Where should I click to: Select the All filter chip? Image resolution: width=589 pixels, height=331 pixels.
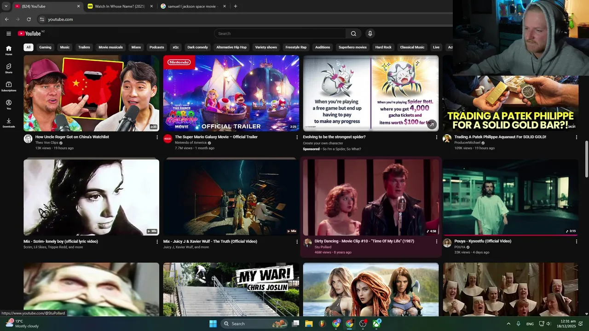pyautogui.click(x=29, y=47)
